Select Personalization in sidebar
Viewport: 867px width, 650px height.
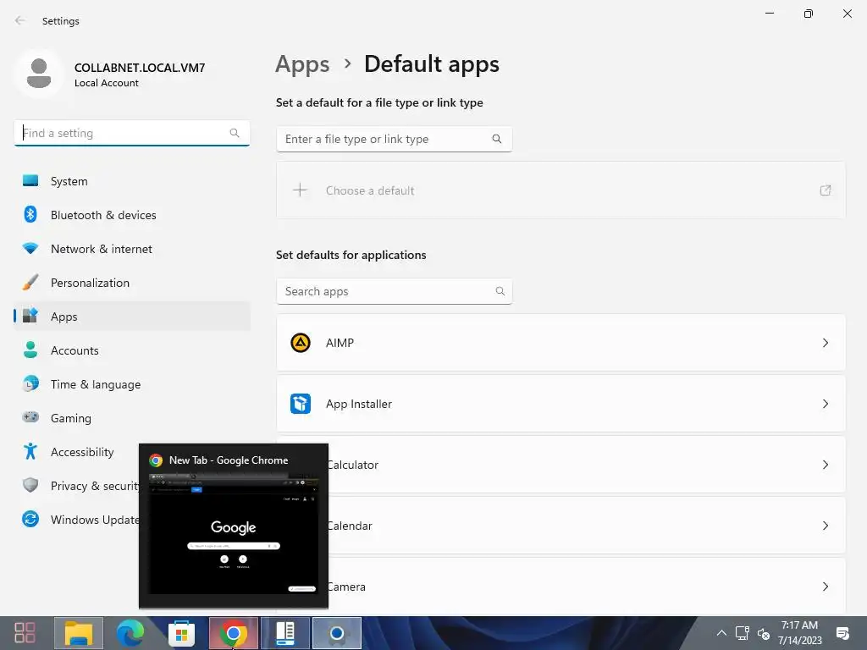(x=131, y=283)
